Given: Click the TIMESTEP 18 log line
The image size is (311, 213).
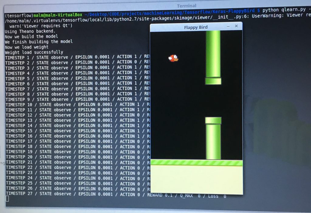Looking at the screenshot, I should (78, 147).
